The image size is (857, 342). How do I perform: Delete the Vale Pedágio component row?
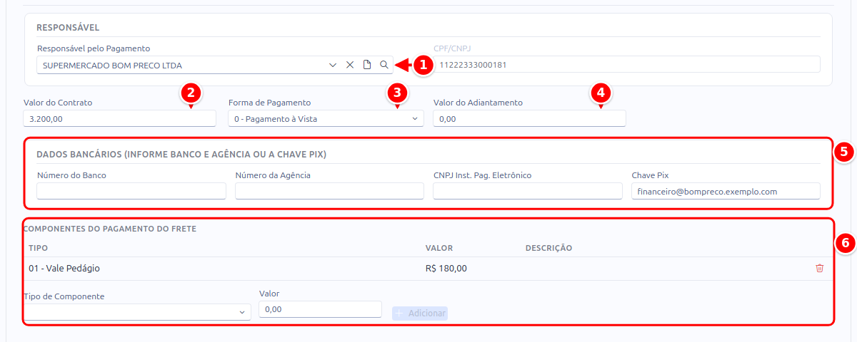[x=819, y=269]
